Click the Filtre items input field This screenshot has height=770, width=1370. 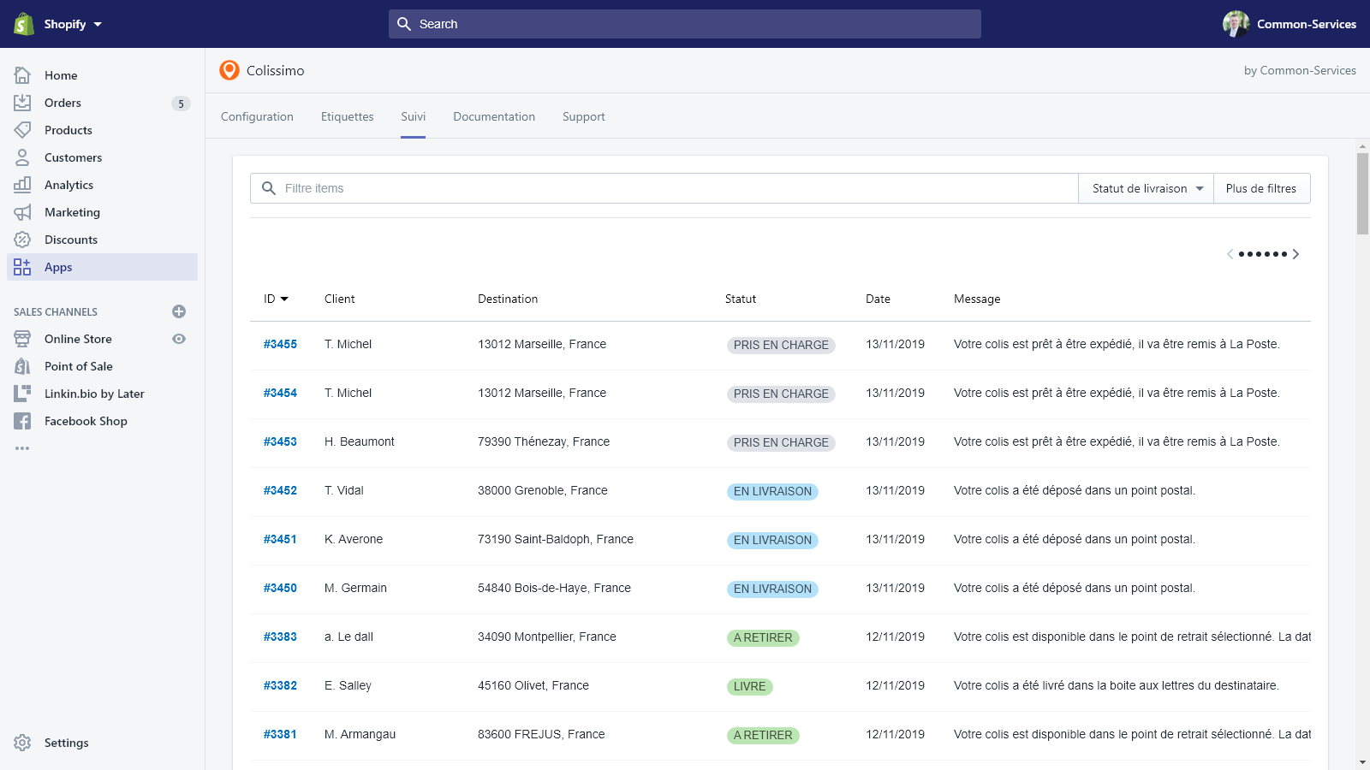[x=664, y=188]
